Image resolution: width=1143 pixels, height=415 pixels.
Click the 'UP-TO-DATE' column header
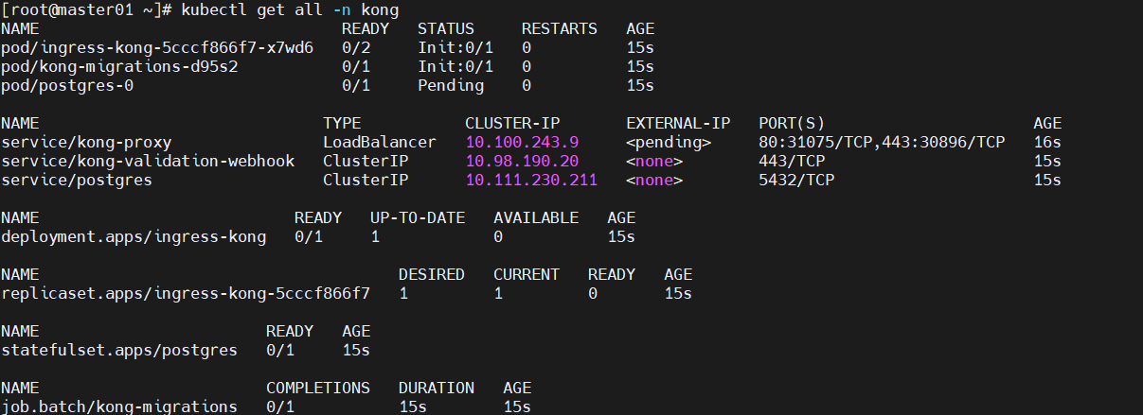tap(418, 217)
